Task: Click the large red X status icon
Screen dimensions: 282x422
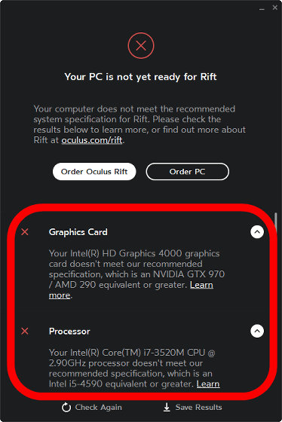Action: pos(141,45)
